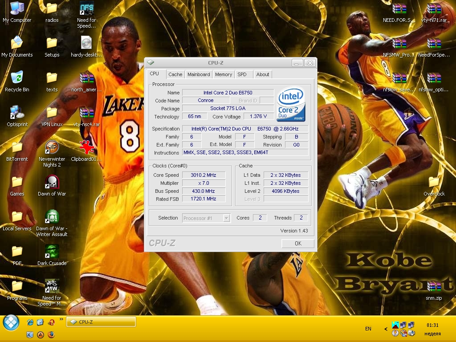This screenshot has height=342, width=456.
Task: Click the Recycle Bin icon
Action: (x=17, y=77)
